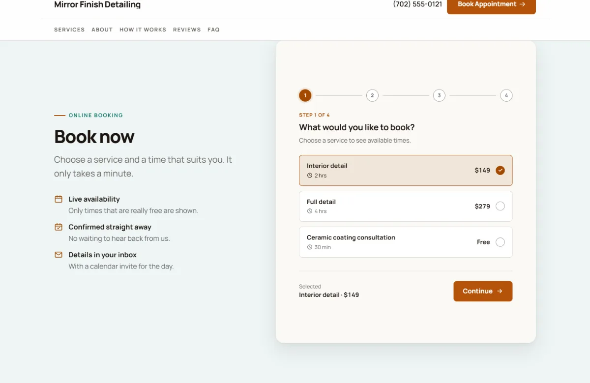This screenshot has height=383, width=590.
Task: Click the $149 price in Interior detail
Action: click(x=482, y=171)
